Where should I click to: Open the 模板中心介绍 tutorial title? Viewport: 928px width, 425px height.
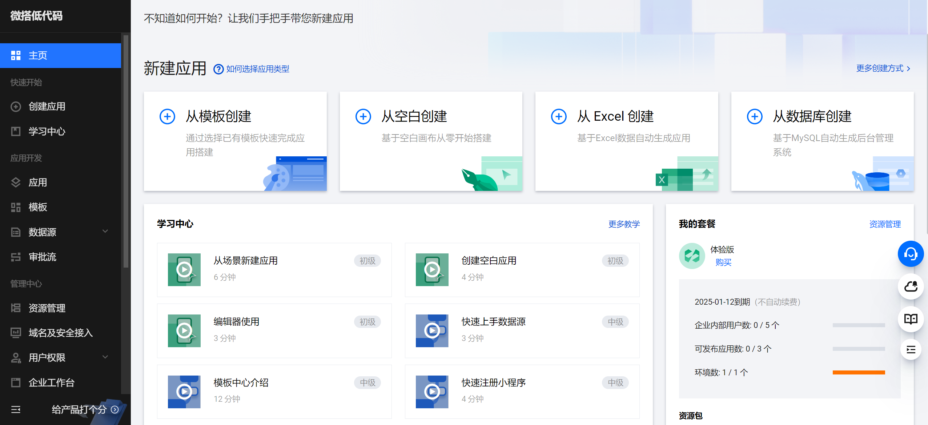coord(241,382)
